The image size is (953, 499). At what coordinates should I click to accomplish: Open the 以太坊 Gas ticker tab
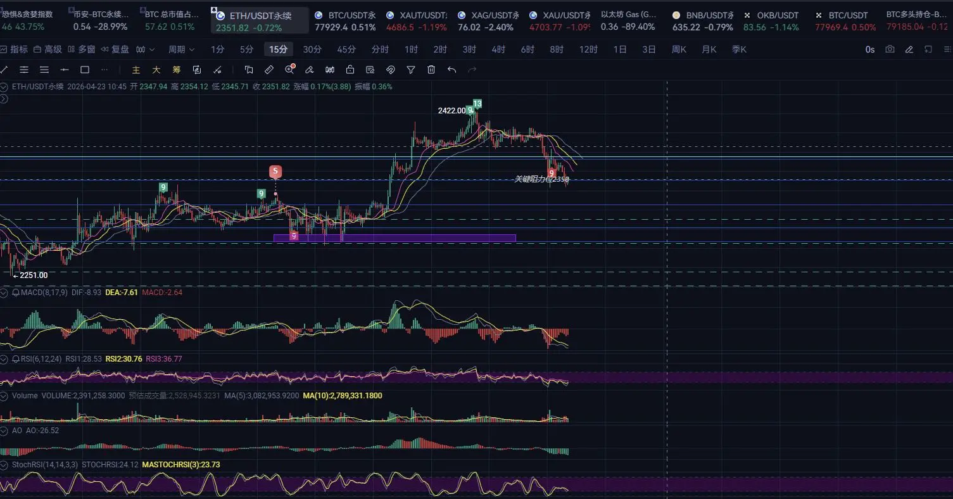629,21
